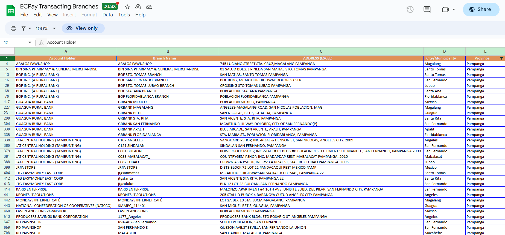
Task: Open the Edit menu
Action: [x=37, y=15]
